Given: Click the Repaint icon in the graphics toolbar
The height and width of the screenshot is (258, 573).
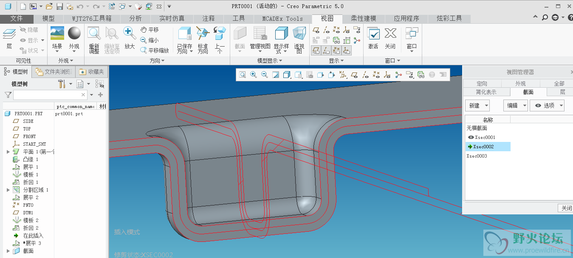Looking at the screenshot, I should point(275,75).
